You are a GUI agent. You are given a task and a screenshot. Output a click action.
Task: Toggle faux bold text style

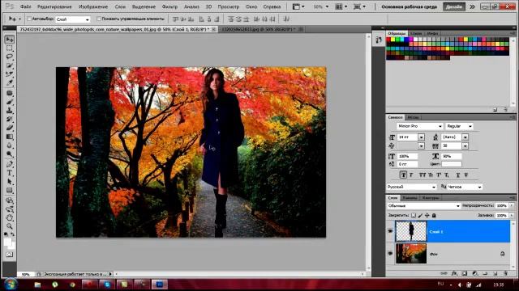[x=403, y=175]
